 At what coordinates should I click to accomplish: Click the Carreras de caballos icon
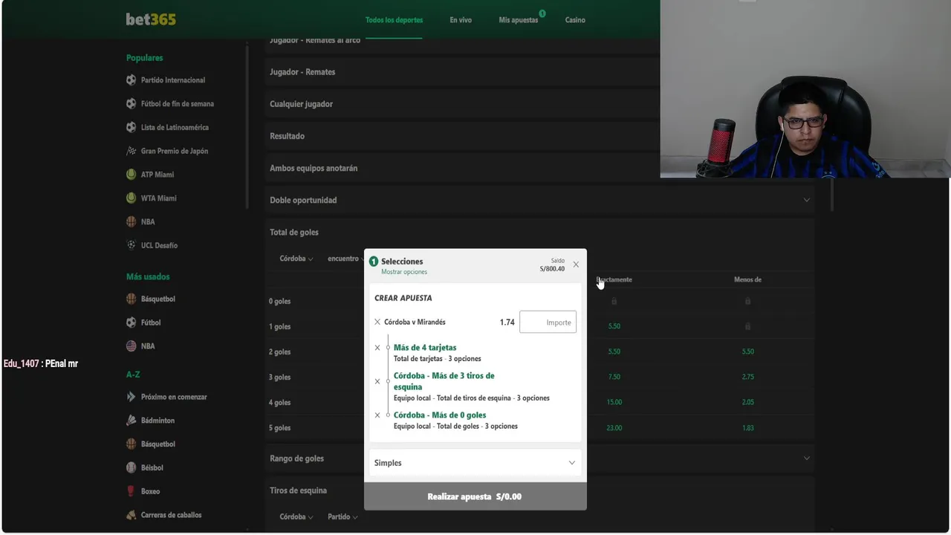131,515
